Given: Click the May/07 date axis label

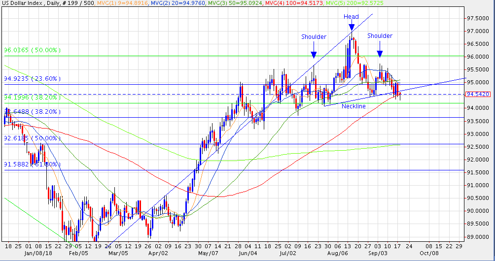Looking at the screenshot, I should [208, 253].
